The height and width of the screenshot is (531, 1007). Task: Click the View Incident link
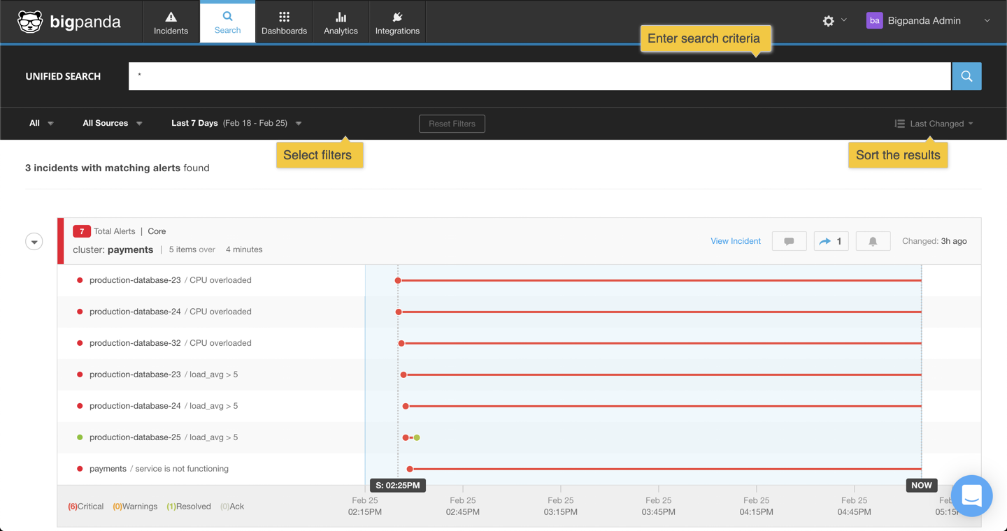pyautogui.click(x=736, y=241)
